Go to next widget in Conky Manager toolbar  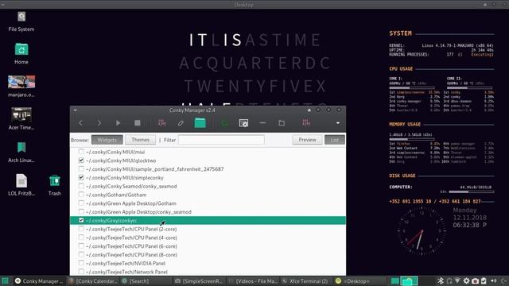tap(99, 123)
